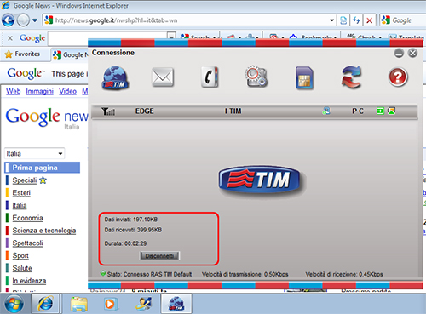Image resolution: width=426 pixels, height=314 pixels.
Task: Open the SIM card icon
Action: point(304,78)
